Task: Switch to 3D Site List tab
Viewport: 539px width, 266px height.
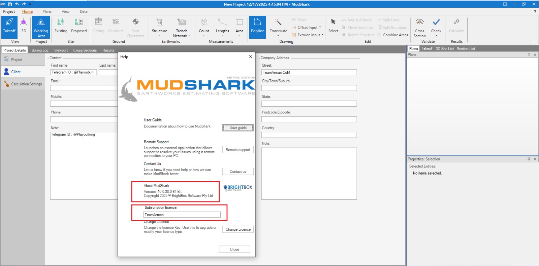Action: click(445, 49)
